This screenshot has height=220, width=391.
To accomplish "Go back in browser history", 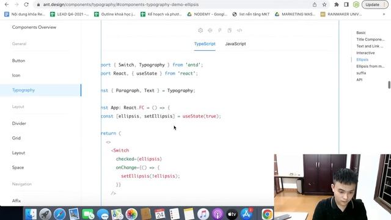I will pos(7,4).
